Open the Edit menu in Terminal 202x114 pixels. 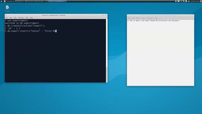pyautogui.click(x=10, y=18)
